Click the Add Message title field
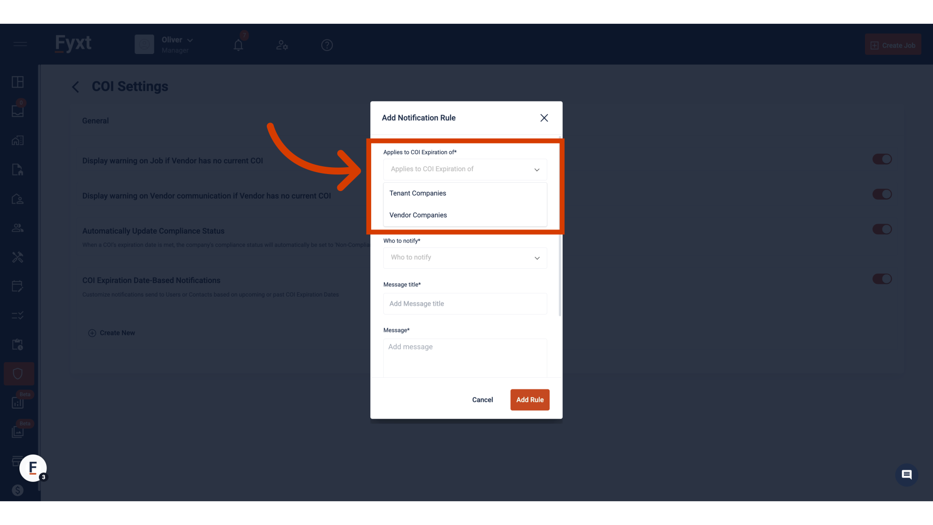Screen dimensions: 933x525 point(465,304)
